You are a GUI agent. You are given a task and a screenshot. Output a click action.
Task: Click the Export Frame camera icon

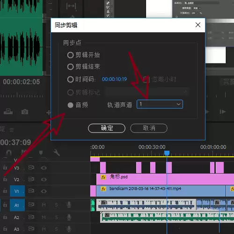25,111
